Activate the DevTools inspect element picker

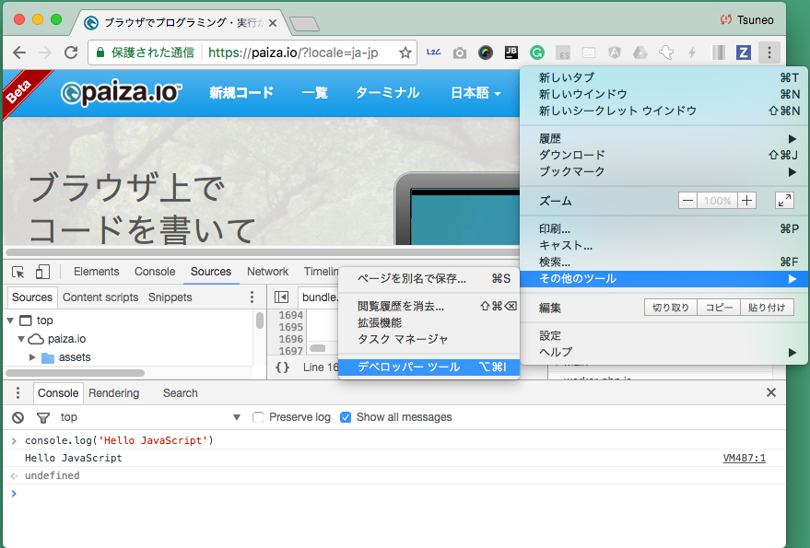click(18, 272)
